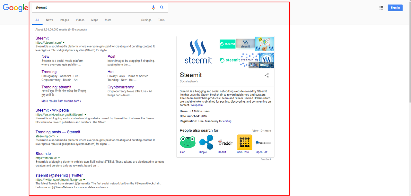Open the Steem.io result

pyautogui.click(x=43, y=154)
